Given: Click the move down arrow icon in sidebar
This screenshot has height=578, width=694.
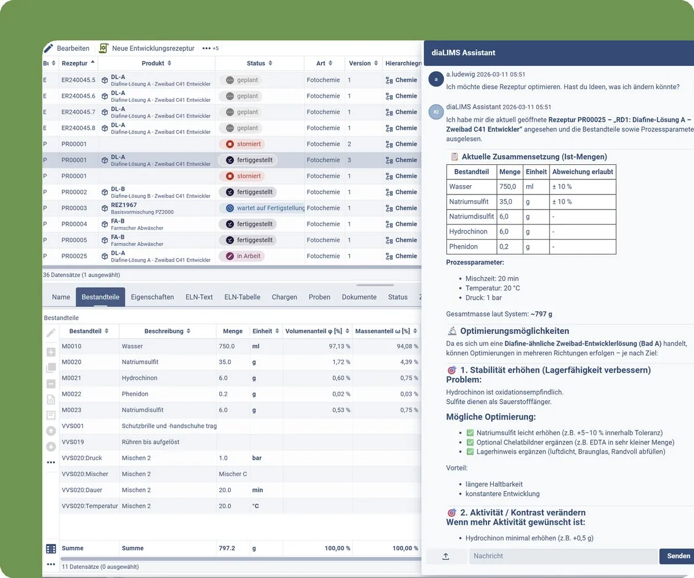Looking at the screenshot, I should tap(51, 446).
